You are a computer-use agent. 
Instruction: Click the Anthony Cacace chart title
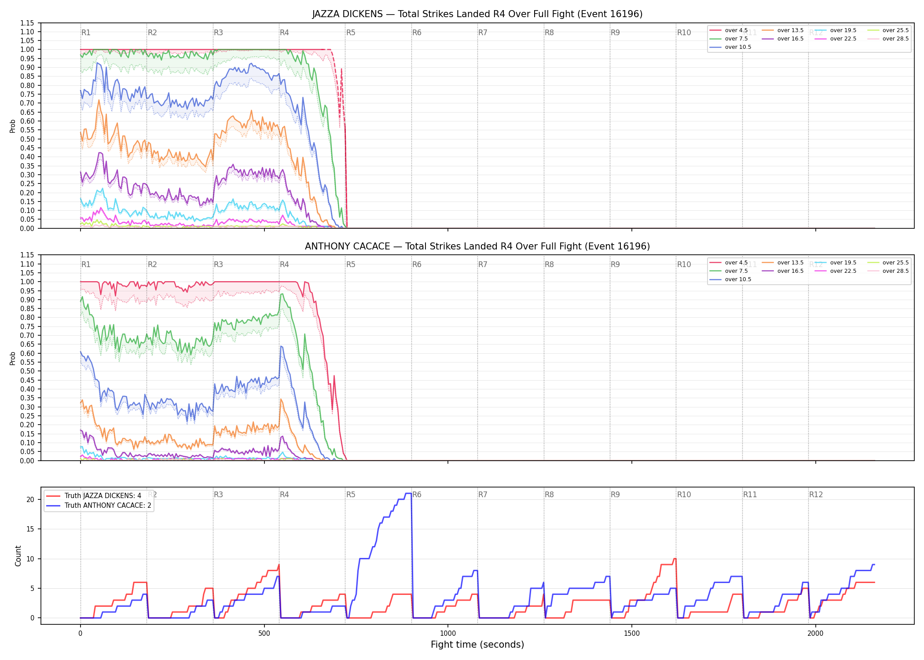pyautogui.click(x=477, y=246)
